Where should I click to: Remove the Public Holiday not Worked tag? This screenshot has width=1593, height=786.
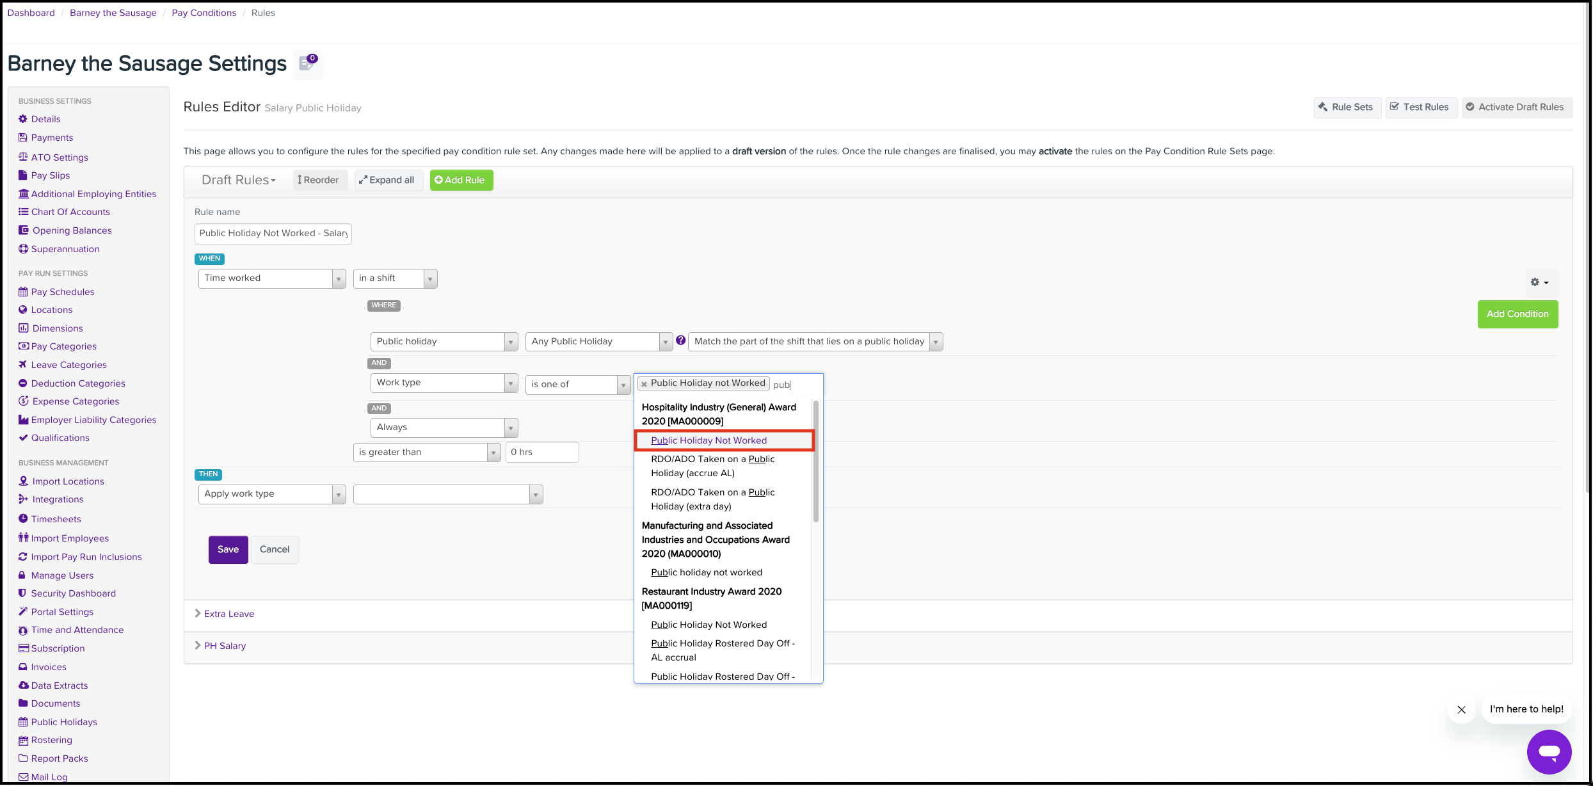[644, 384]
